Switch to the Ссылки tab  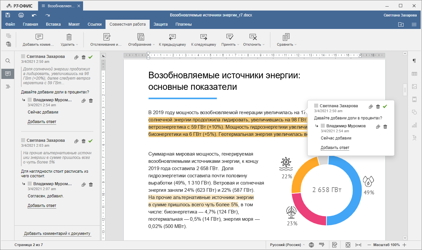point(95,24)
